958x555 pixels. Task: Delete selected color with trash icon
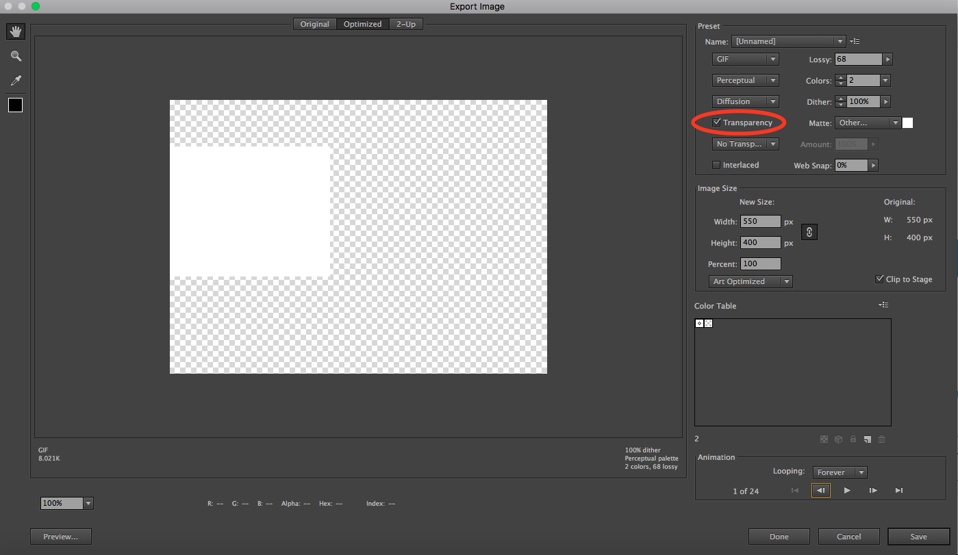click(881, 439)
